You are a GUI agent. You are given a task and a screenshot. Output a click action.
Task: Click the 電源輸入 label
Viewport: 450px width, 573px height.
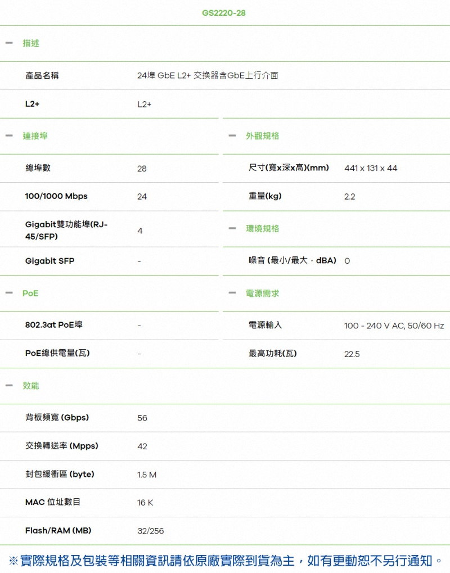pos(265,325)
